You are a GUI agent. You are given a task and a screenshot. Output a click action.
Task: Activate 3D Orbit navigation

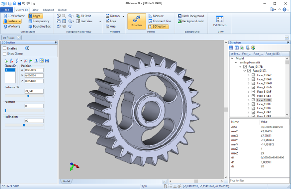tap(85, 16)
